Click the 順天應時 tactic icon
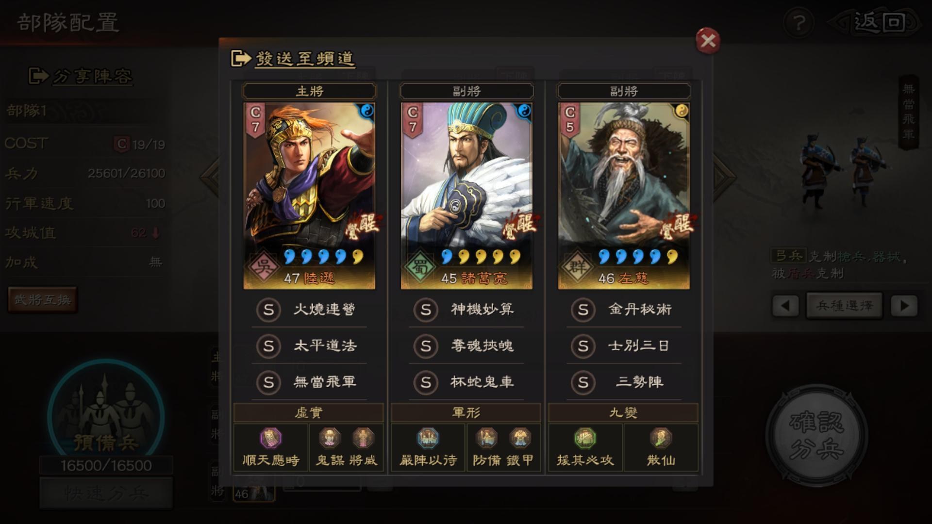Image resolution: width=932 pixels, height=524 pixels. pyautogui.click(x=270, y=438)
